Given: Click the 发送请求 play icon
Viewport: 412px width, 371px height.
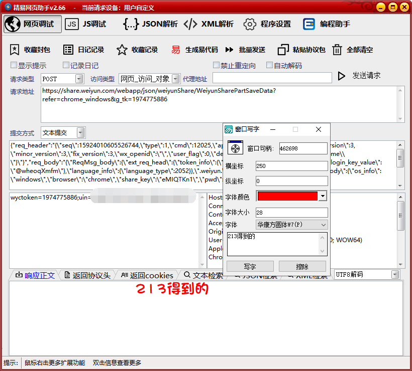Looking at the screenshot, I should pos(341,76).
